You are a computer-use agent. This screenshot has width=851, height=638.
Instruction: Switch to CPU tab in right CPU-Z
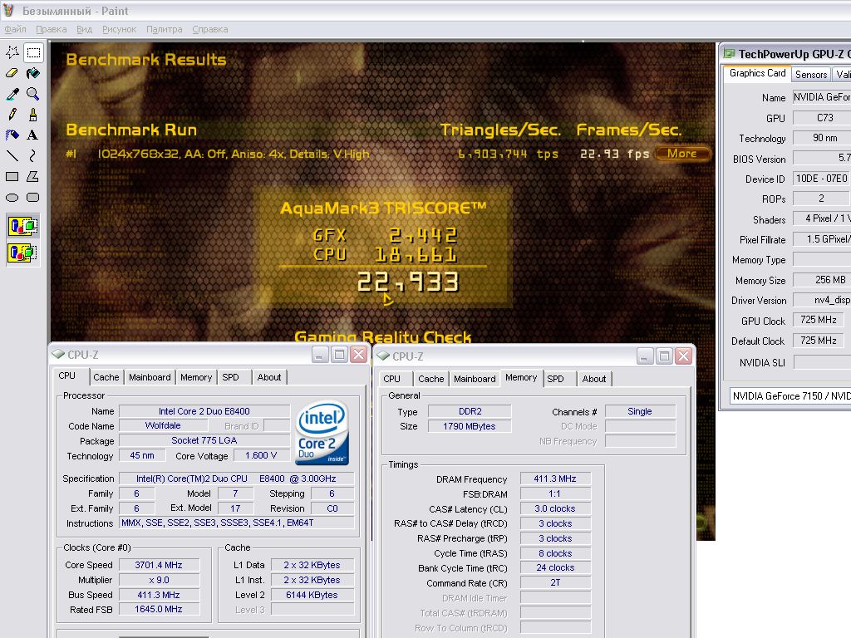pos(392,379)
